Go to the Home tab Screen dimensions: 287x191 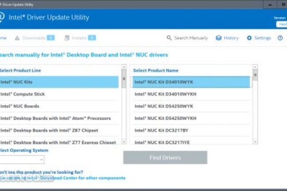point(3,38)
